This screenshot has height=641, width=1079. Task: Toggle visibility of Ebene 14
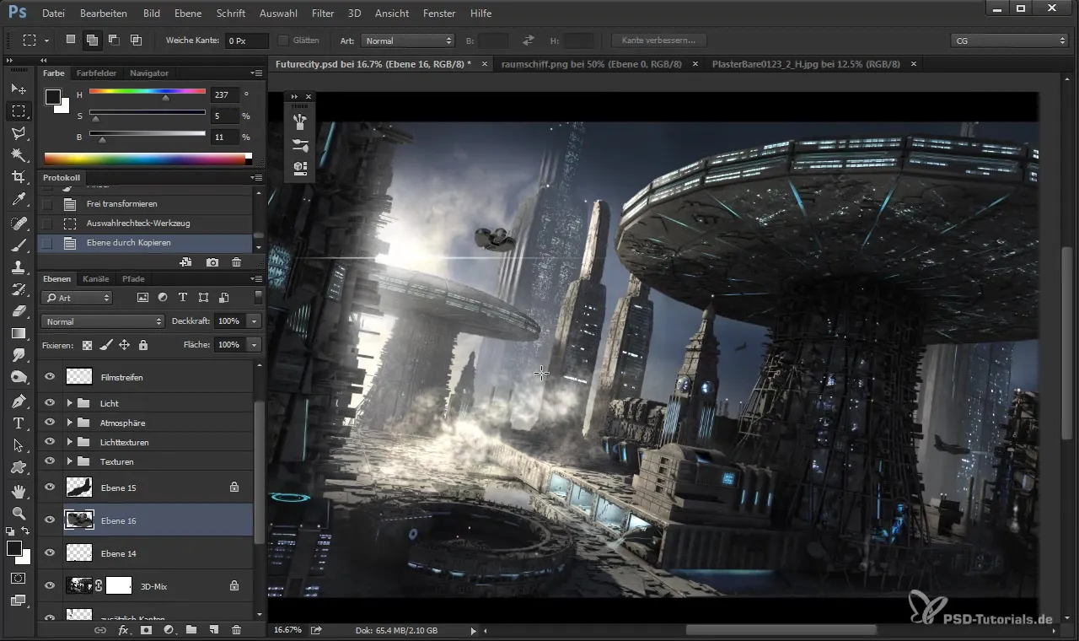click(x=50, y=553)
